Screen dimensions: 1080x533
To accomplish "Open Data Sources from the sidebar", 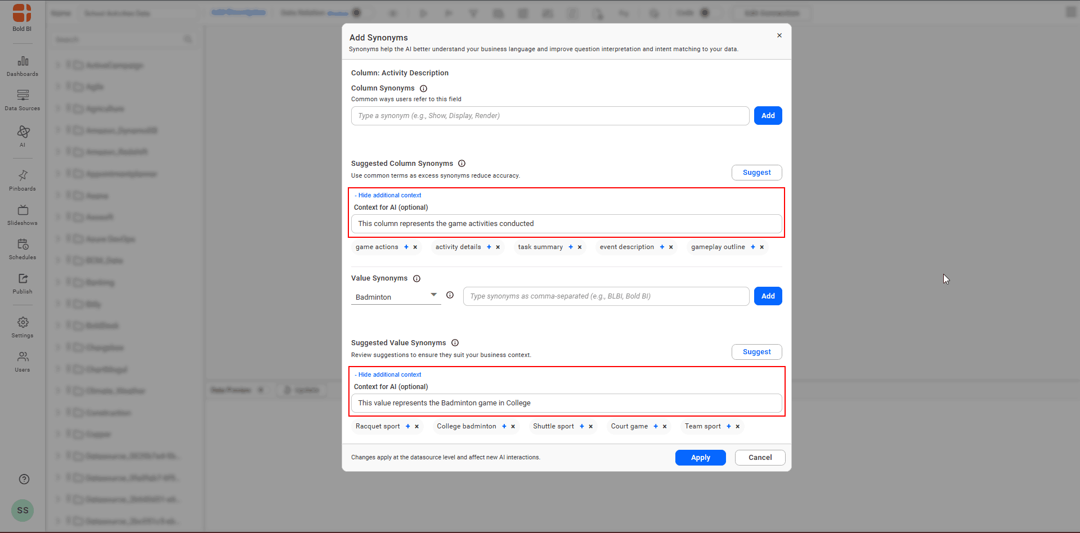I will pyautogui.click(x=23, y=100).
